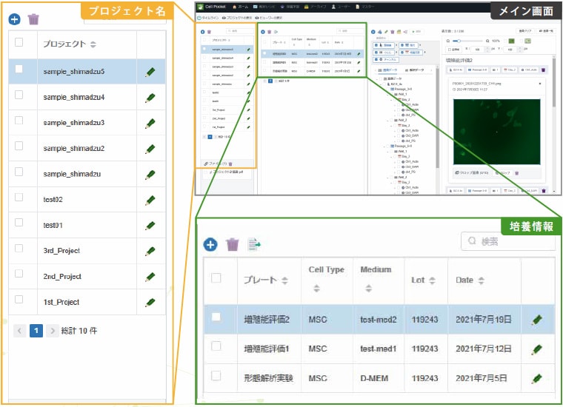
Task: Select '2nd_Project' row text in enlarged project list
Action: coord(62,277)
